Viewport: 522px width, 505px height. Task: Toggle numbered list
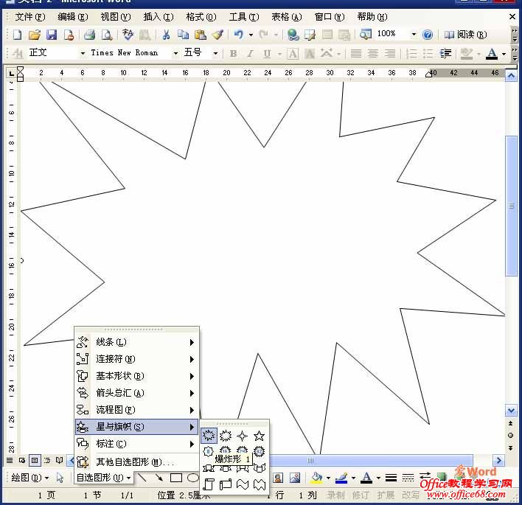pos(411,53)
